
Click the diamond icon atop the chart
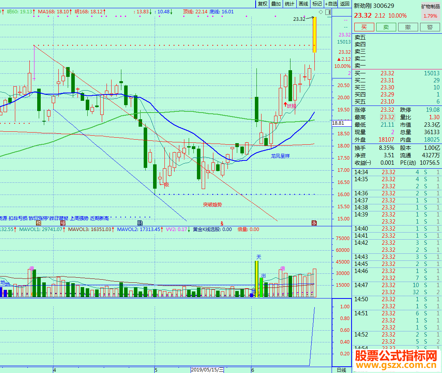click(x=321, y=12)
